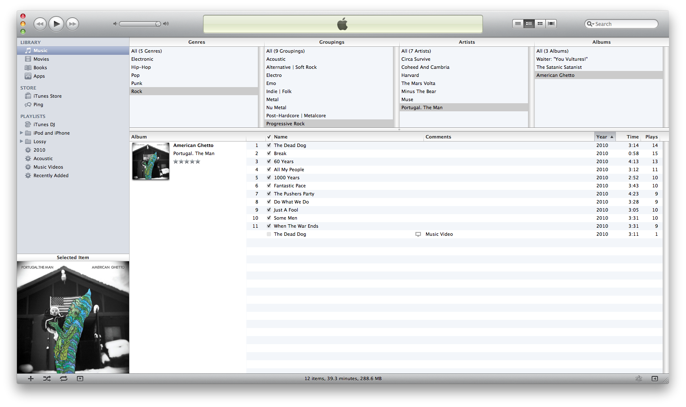Screen dimensions: 686x407
Task: Select All (9 Groupings) entry
Action: (329, 51)
